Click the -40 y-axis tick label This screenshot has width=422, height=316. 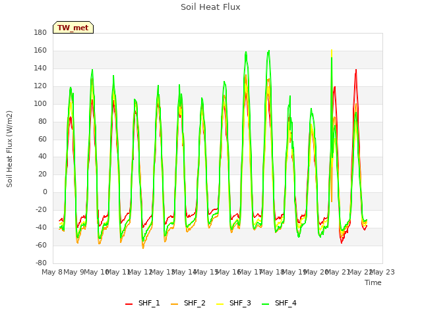click(41, 227)
